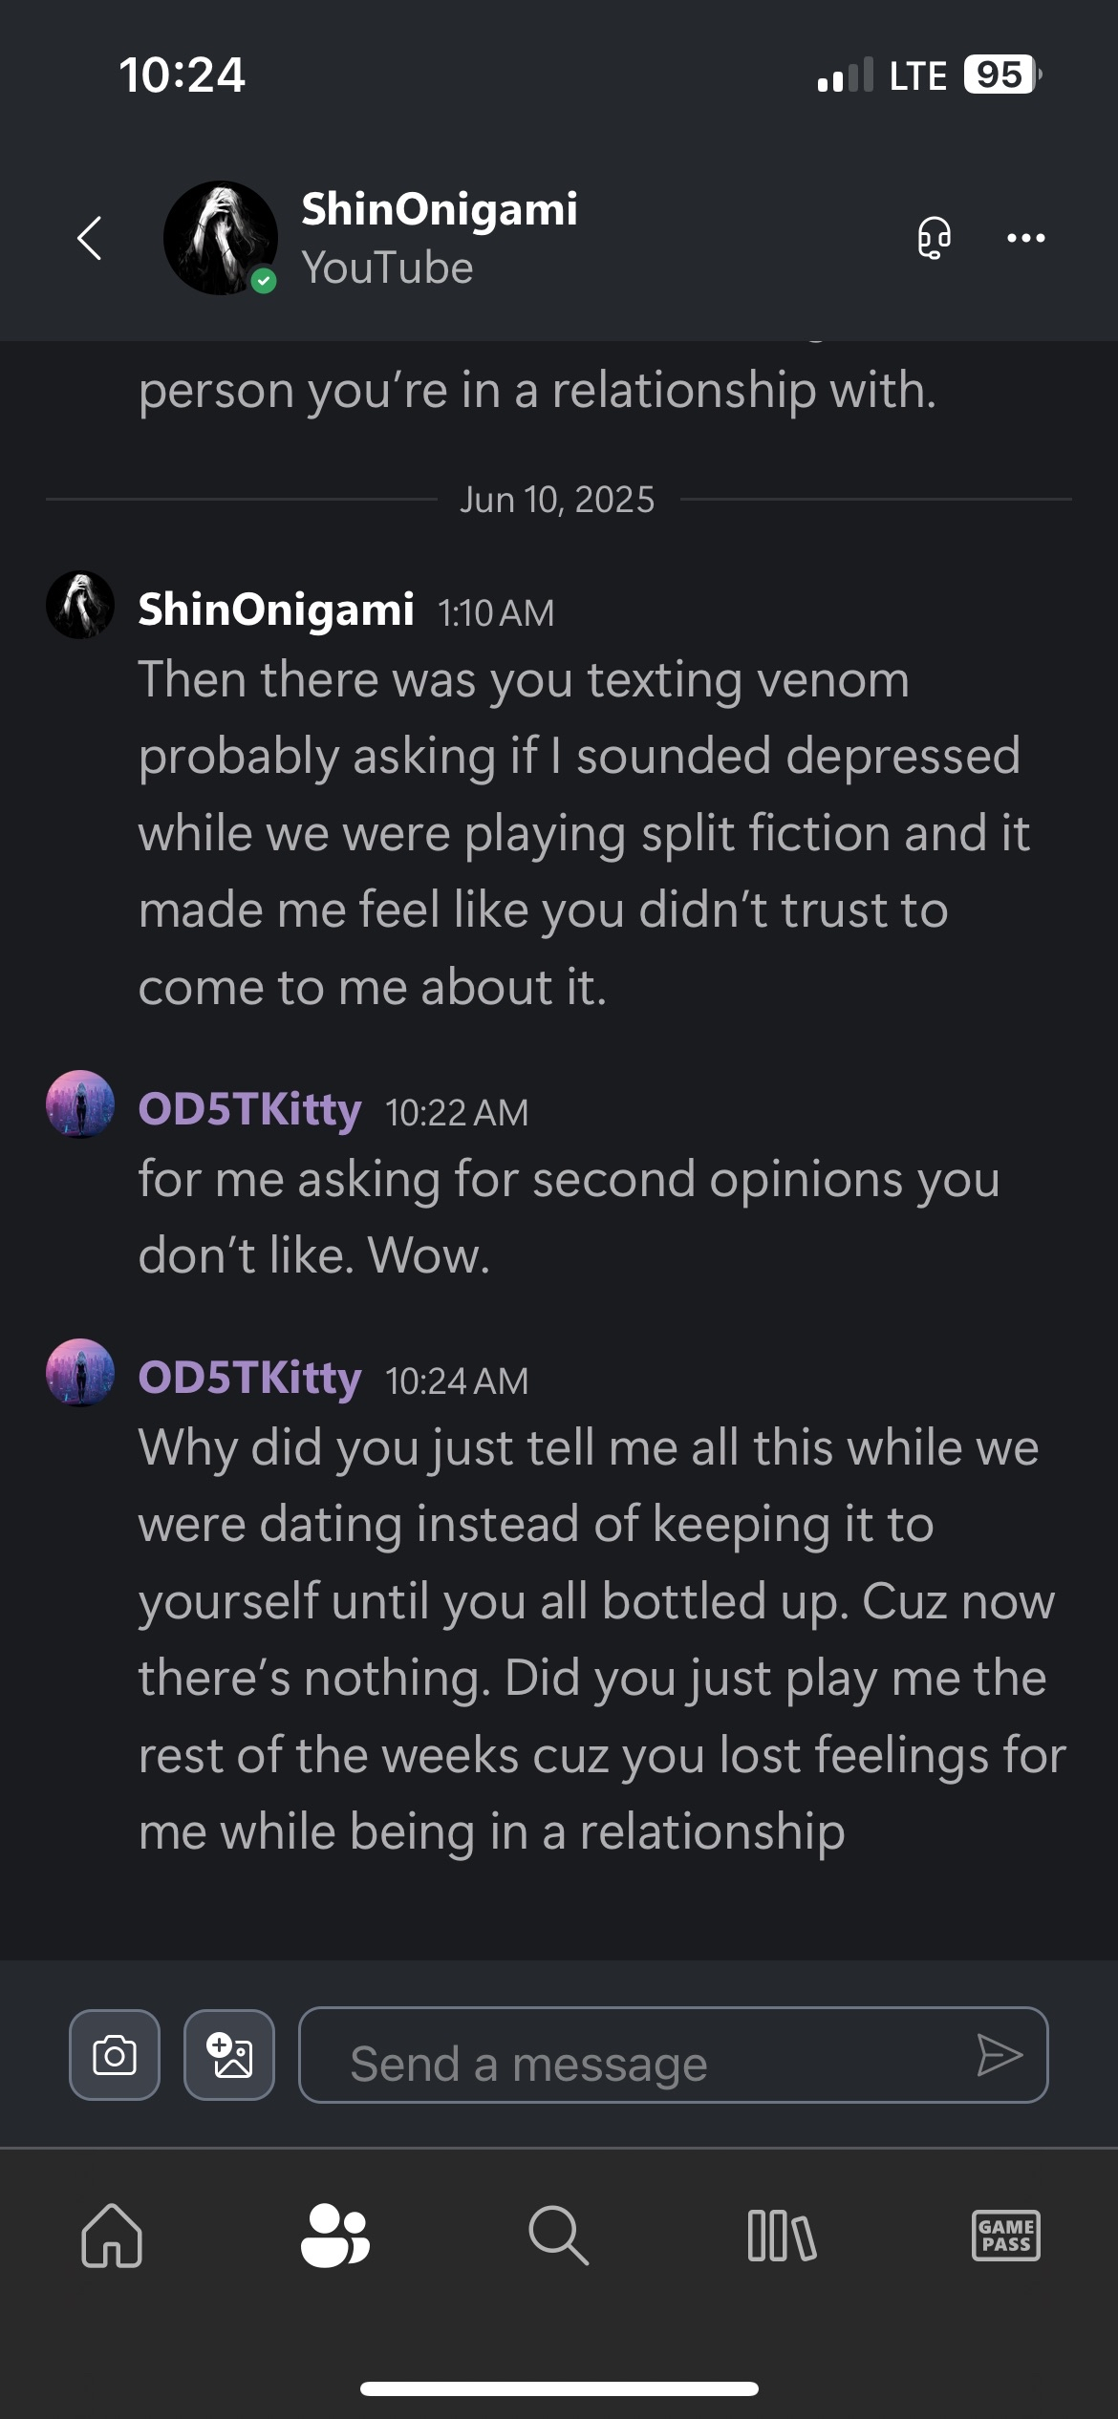This screenshot has width=1118, height=2419.
Task: Open ShinOnigami's profile picture in header
Action: pyautogui.click(x=221, y=238)
